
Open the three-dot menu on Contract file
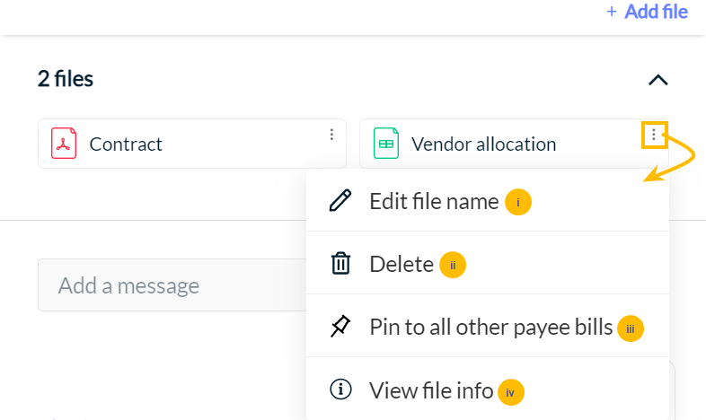click(x=331, y=135)
